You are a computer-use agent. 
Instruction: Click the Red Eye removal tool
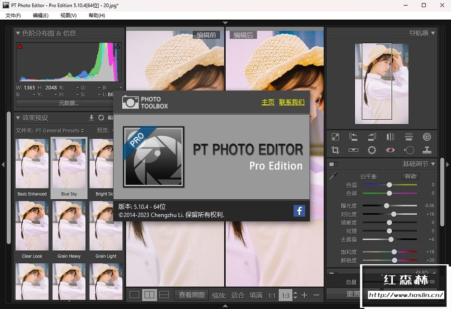[390, 150]
